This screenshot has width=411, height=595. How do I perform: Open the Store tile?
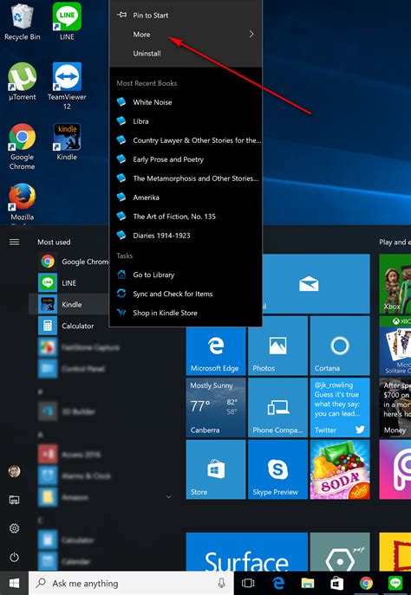point(216,469)
